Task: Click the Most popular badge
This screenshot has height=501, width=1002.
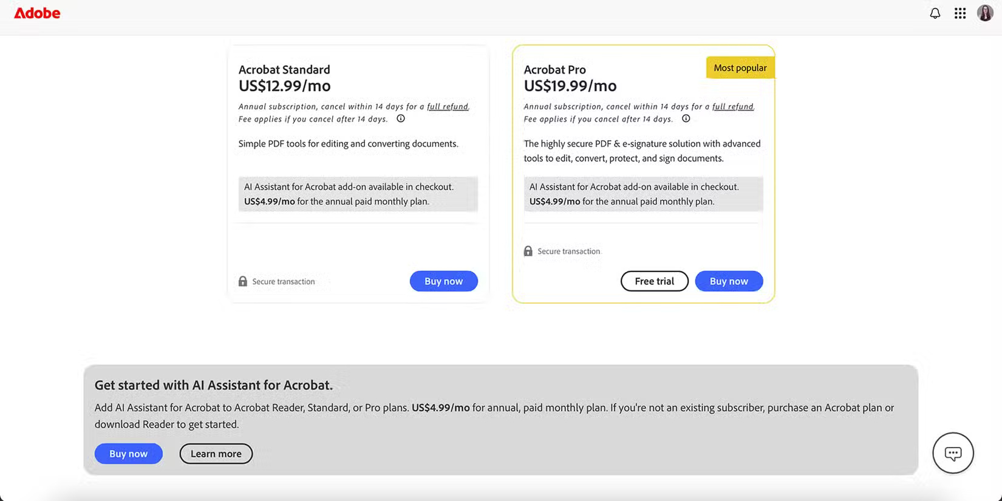Action: click(740, 67)
